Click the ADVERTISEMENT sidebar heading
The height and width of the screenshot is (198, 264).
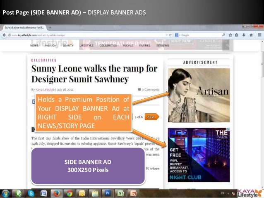200,62
